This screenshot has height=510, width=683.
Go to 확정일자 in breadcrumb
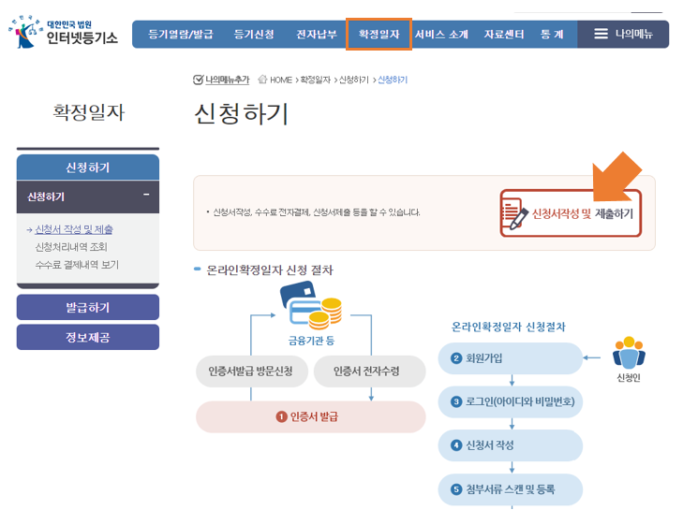click(316, 80)
